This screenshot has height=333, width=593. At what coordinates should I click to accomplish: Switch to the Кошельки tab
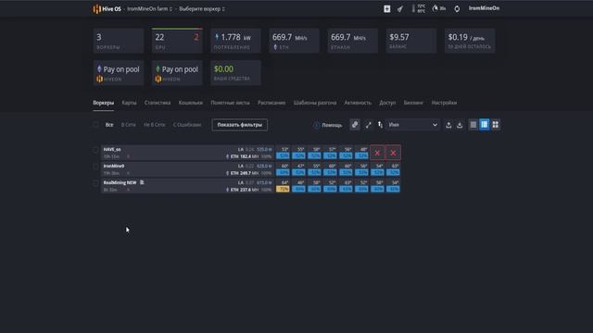[191, 103]
